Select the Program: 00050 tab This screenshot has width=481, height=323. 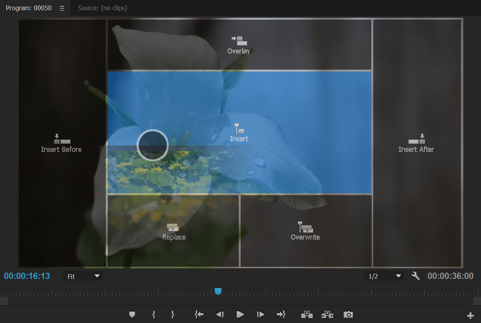[x=28, y=7]
